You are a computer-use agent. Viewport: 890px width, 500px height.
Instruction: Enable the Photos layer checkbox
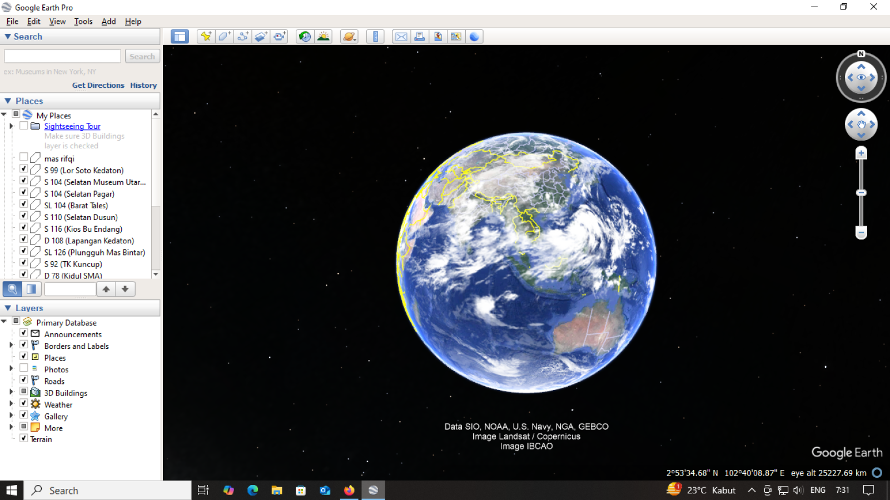coord(23,368)
